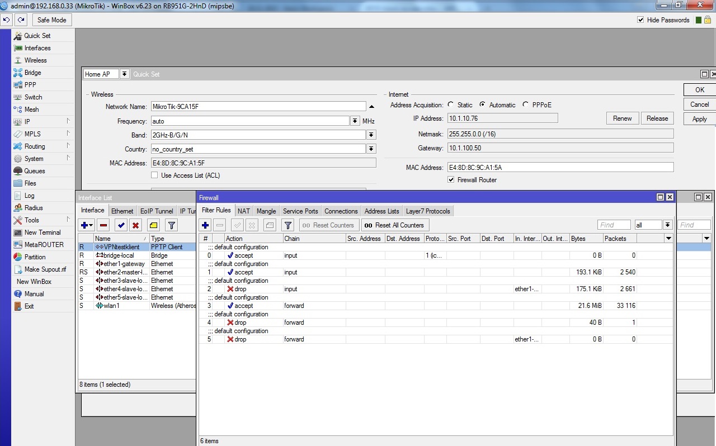Expand the Network Name field with the up arrow

pos(371,106)
